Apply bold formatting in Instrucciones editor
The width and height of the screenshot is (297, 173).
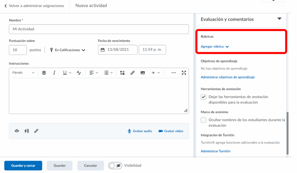44,73
